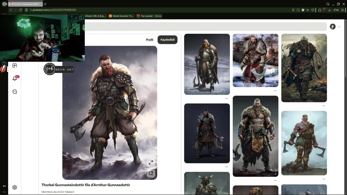This screenshot has width=347, height=195.
Task: Open options under shield-bearing Viking pin
Action: (324, 106)
